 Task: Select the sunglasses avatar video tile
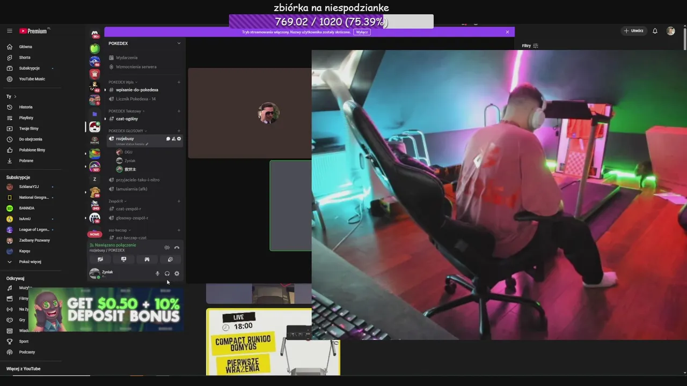(x=250, y=113)
